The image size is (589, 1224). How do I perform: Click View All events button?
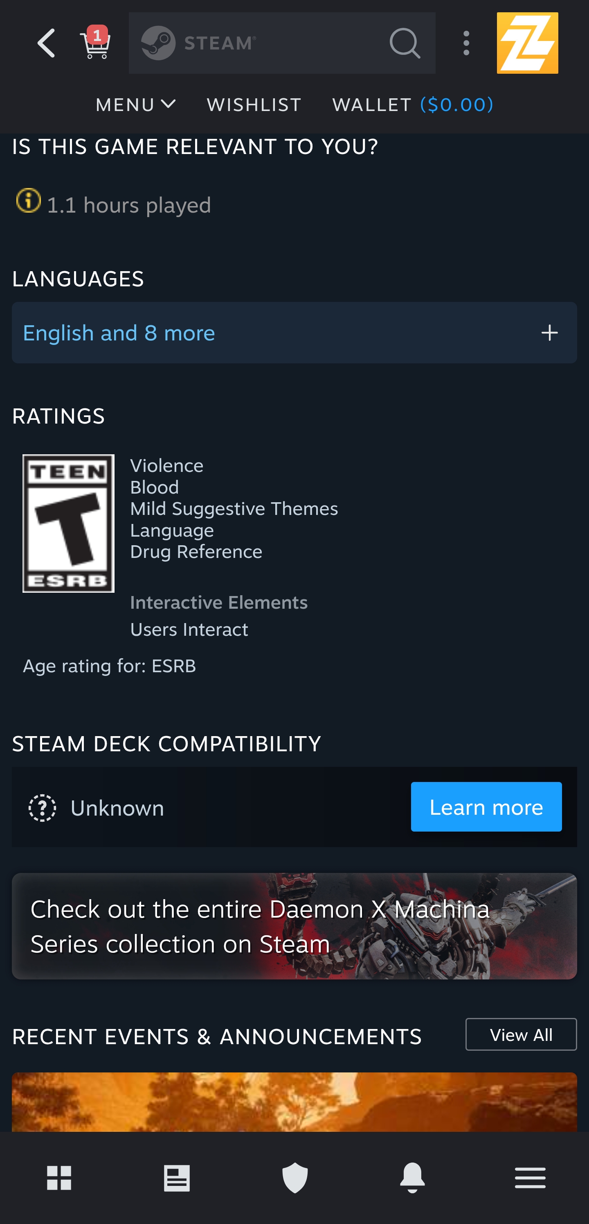click(521, 1034)
